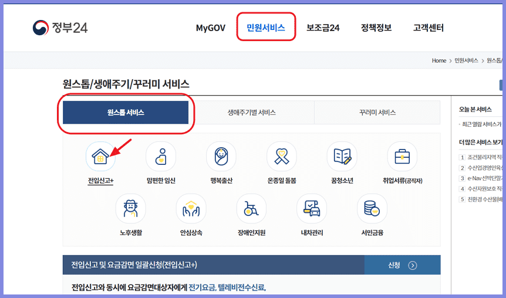Open the MyGOV menu
The width and height of the screenshot is (506, 298).
210,28
